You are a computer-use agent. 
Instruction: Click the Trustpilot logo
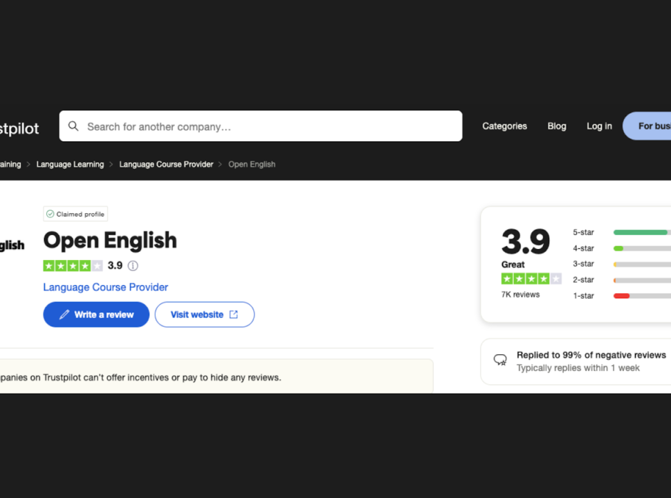(x=19, y=129)
